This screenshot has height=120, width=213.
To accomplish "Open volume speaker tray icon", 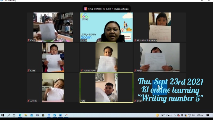I will [193, 115].
